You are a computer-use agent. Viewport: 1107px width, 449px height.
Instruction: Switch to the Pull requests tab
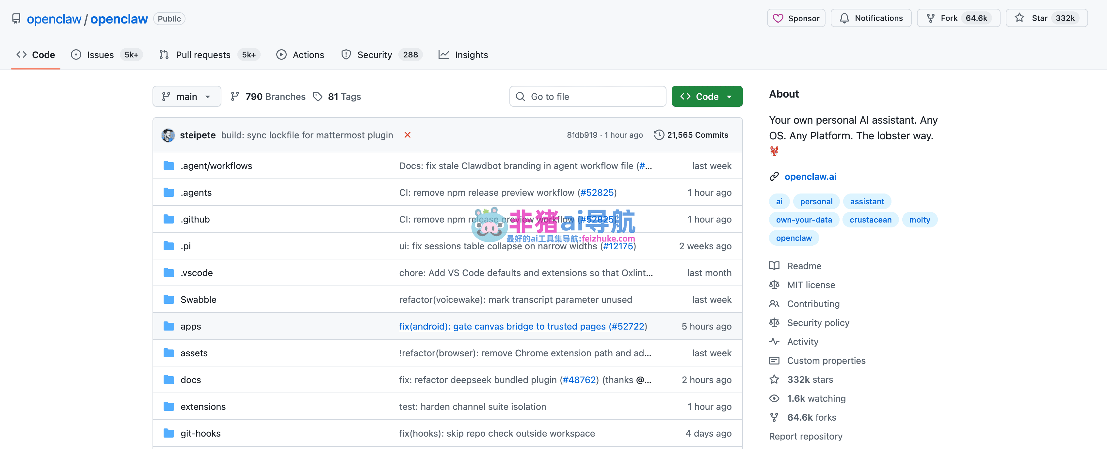pyautogui.click(x=203, y=55)
